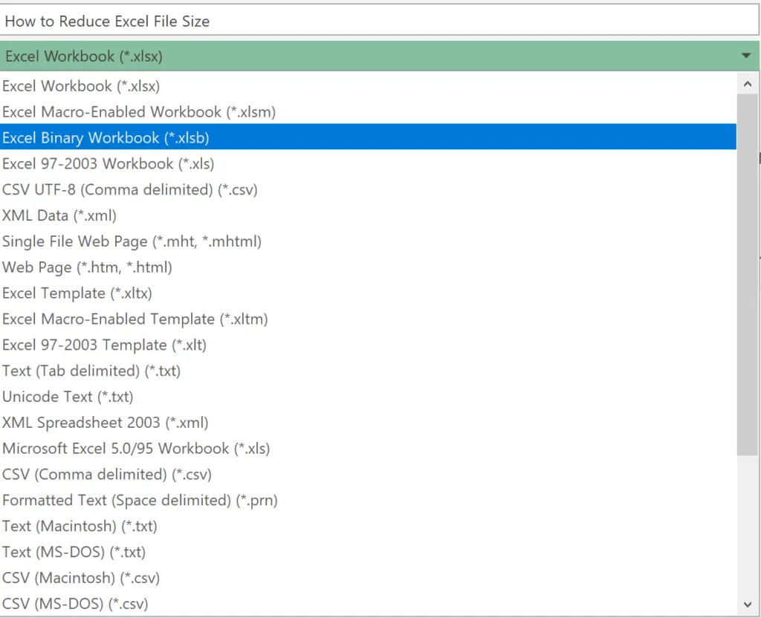This screenshot has width=761, height=618.
Task: Choose CSV UTF-8 (Comma delimited) format
Action: click(x=369, y=189)
